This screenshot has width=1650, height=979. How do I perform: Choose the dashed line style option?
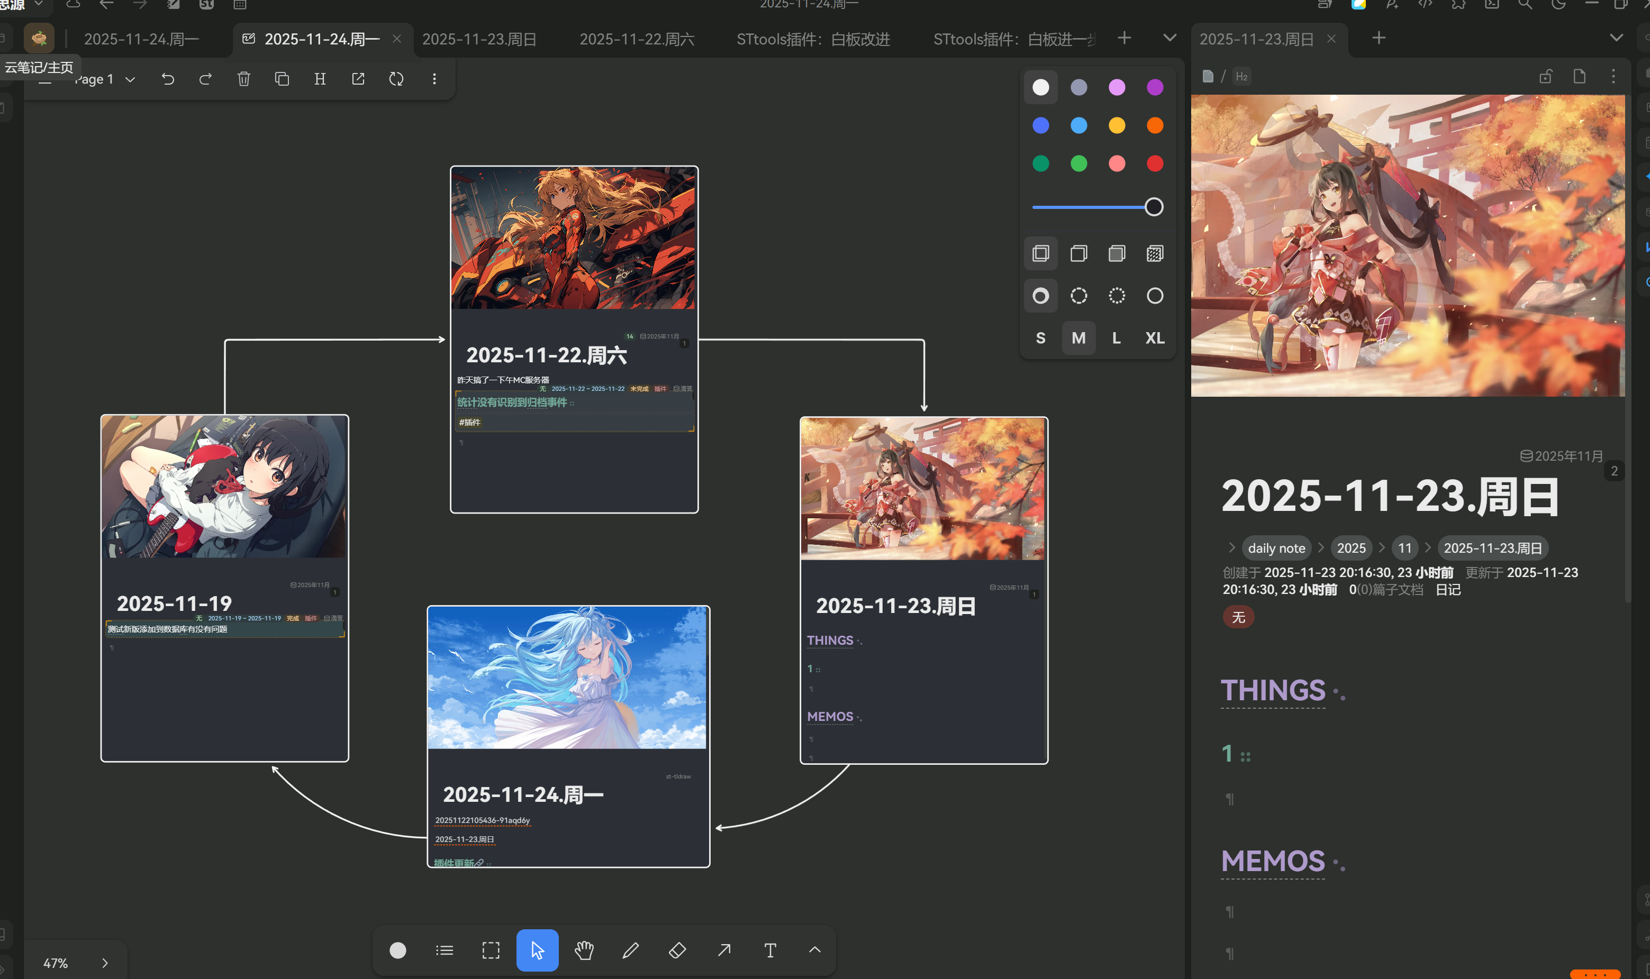(1078, 296)
